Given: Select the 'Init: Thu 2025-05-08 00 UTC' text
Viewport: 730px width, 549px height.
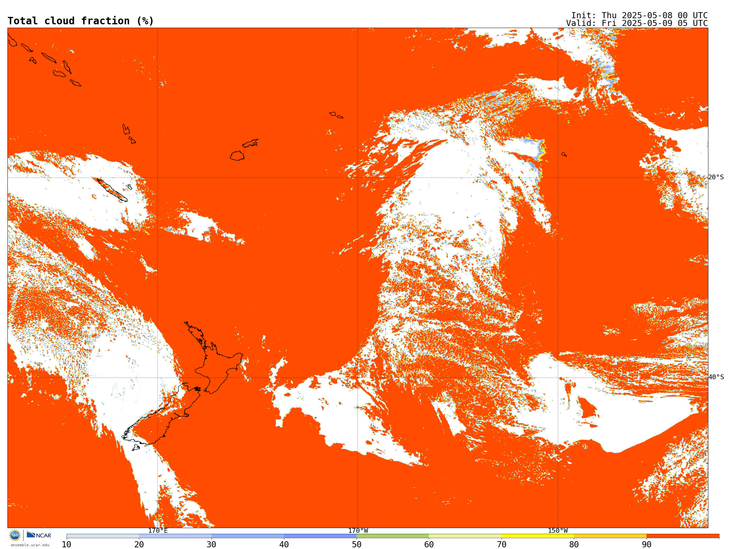Looking at the screenshot, I should [x=639, y=16].
